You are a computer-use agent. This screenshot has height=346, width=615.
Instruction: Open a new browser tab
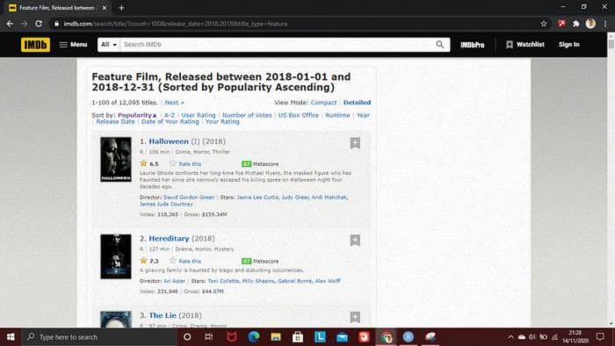(x=121, y=8)
